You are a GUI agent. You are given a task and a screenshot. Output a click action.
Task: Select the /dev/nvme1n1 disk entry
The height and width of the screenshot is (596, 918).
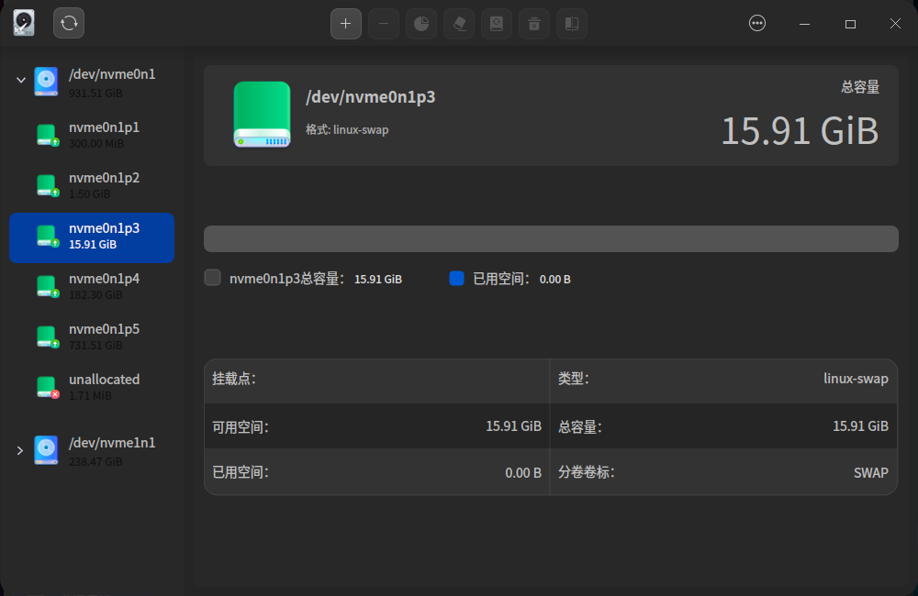92,451
